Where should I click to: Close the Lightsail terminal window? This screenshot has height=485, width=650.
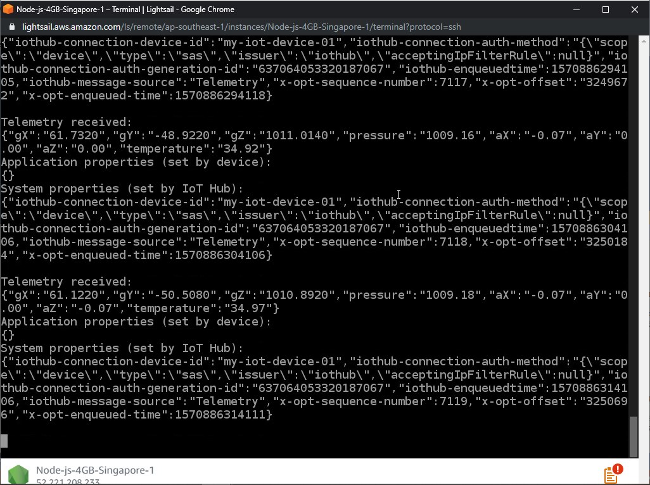click(635, 9)
